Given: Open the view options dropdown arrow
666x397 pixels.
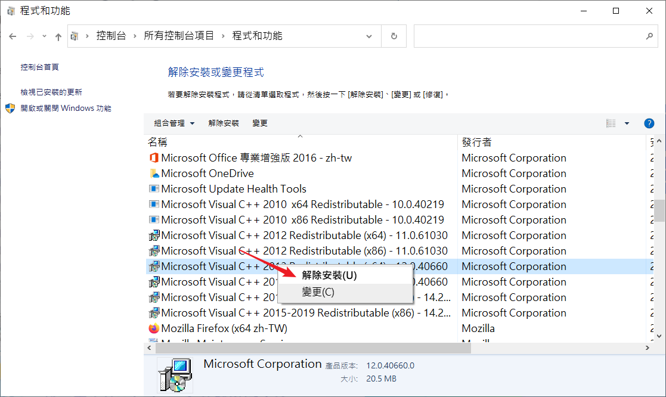Looking at the screenshot, I should click(x=627, y=123).
